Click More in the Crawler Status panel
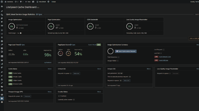Viewport: 199px width, 111px height. (x=99, y=92)
